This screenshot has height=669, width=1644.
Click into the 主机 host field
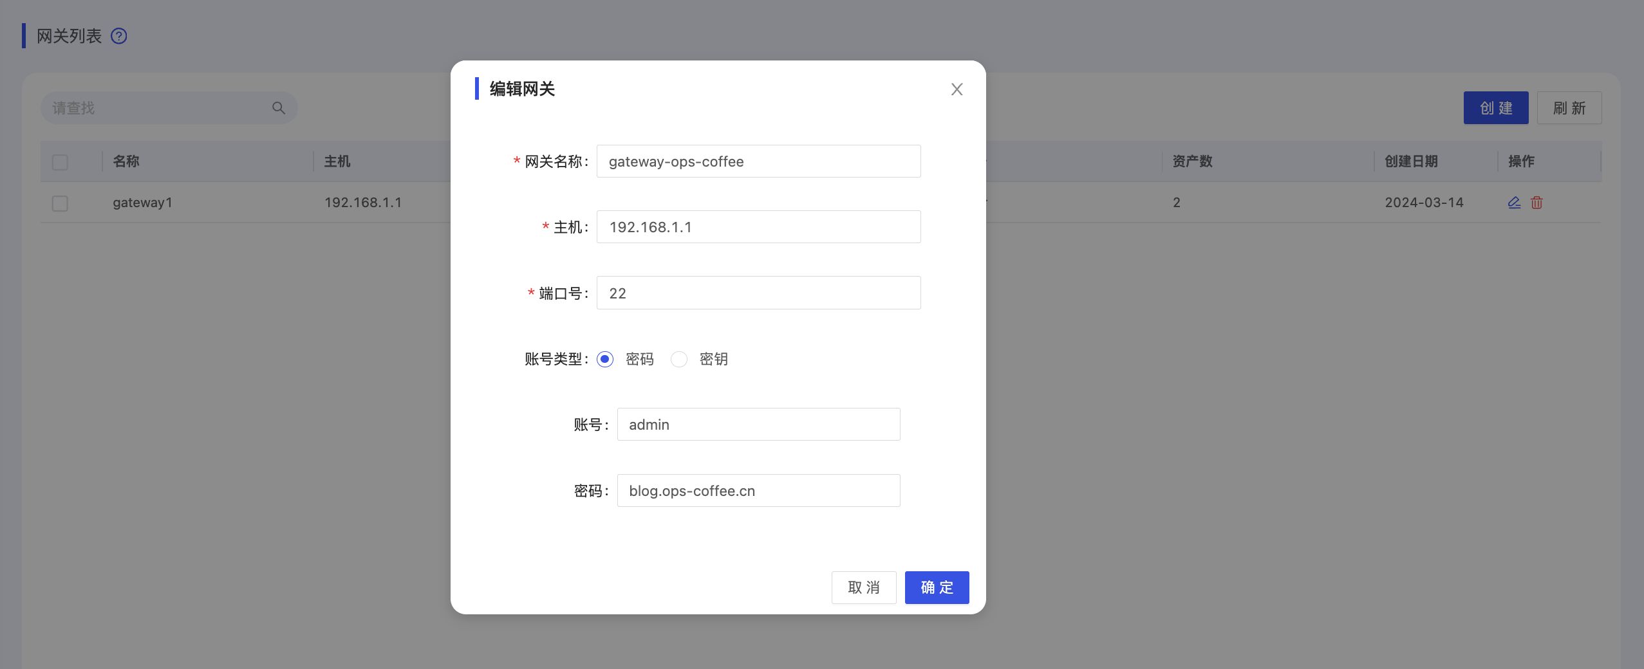pyautogui.click(x=758, y=227)
